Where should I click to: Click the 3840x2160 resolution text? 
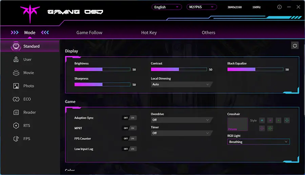[235, 7]
